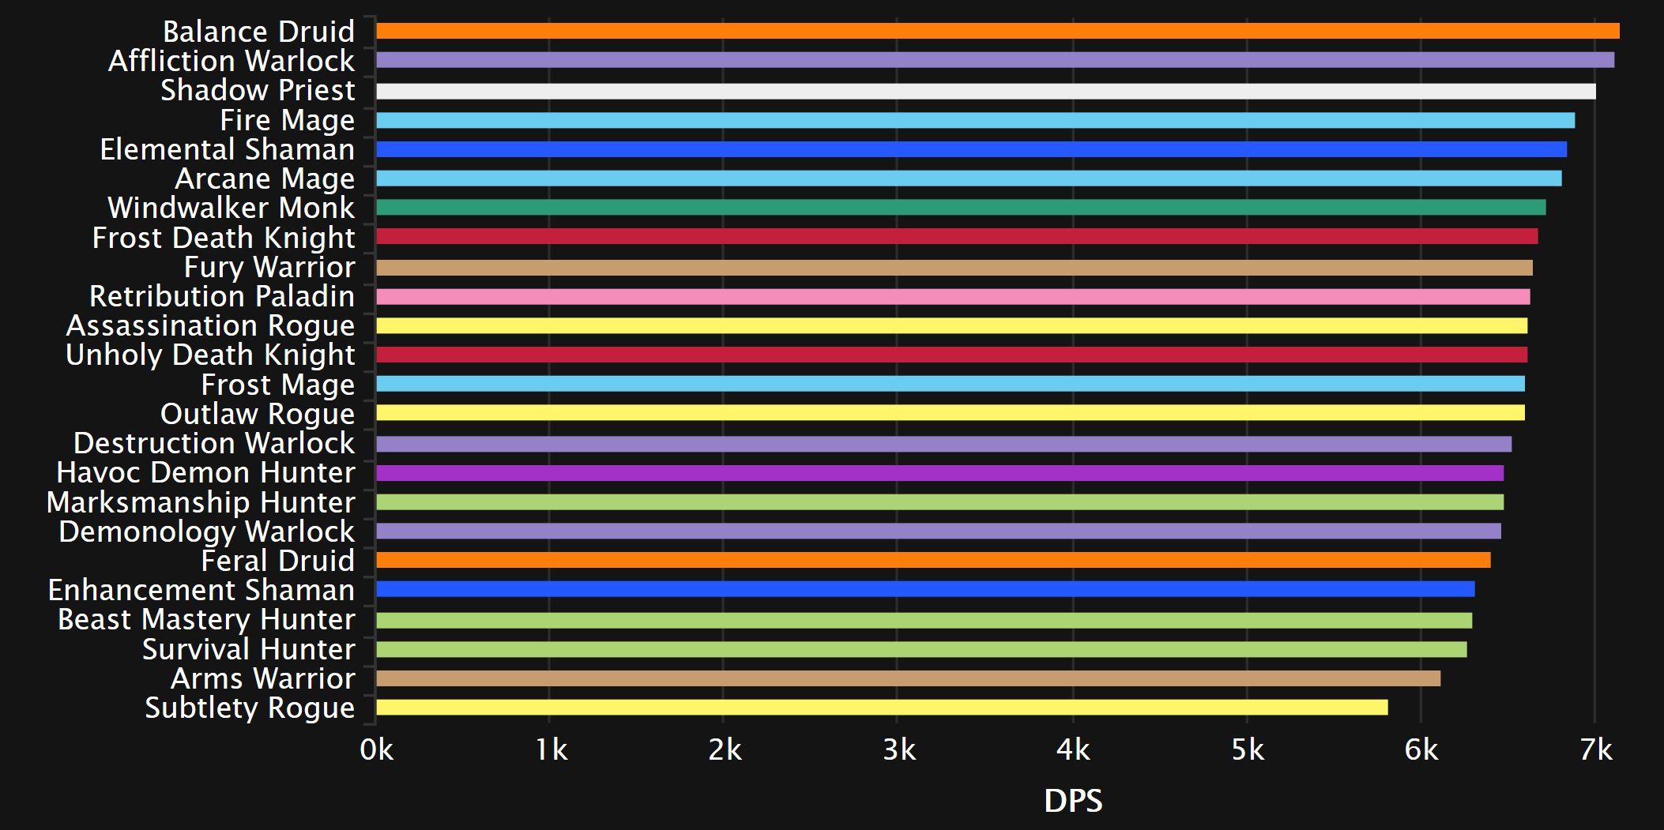This screenshot has width=1664, height=830.
Task: Click the Enhancement Shaman label
Action: pyautogui.click(x=201, y=590)
